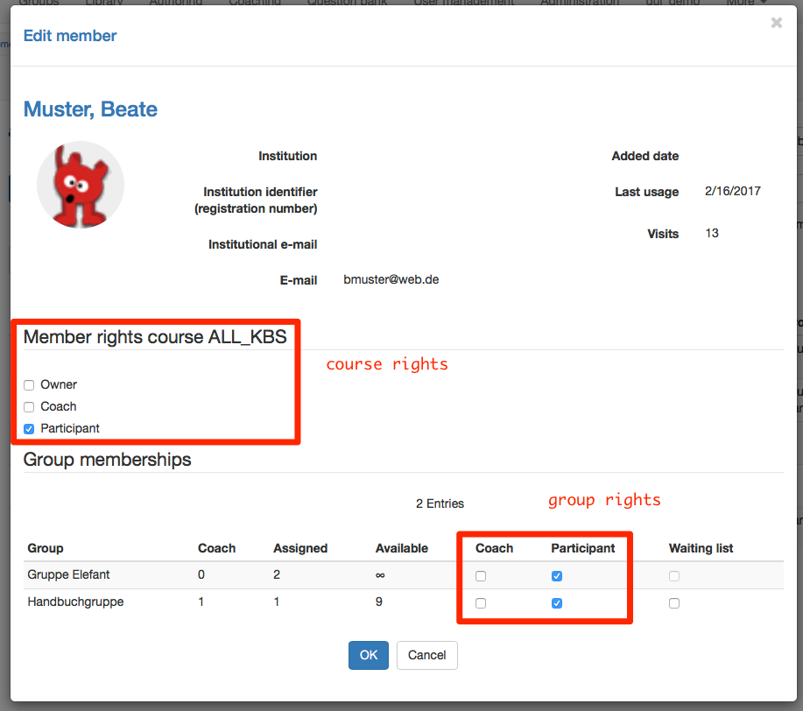Click the Assigned column header

[x=299, y=548]
